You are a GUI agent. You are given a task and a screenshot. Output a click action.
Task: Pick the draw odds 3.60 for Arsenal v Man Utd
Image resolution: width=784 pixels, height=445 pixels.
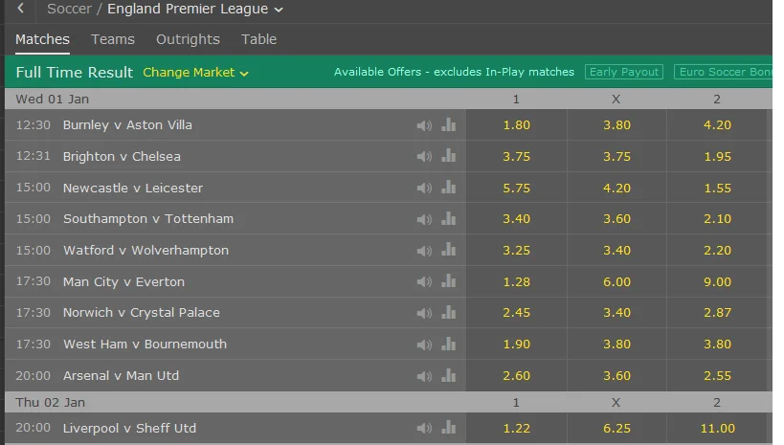click(616, 375)
